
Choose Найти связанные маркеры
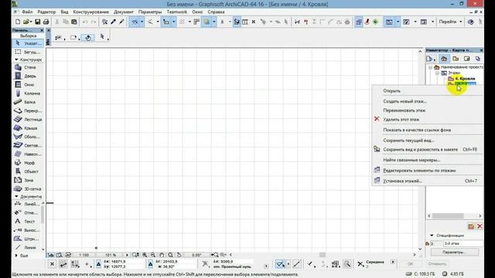(428, 160)
